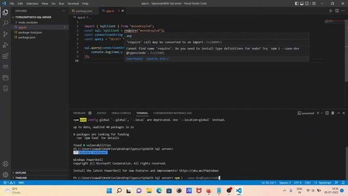Open the Terminal menu
This screenshot has width=348, height=196.
pyautogui.click(x=73, y=4)
